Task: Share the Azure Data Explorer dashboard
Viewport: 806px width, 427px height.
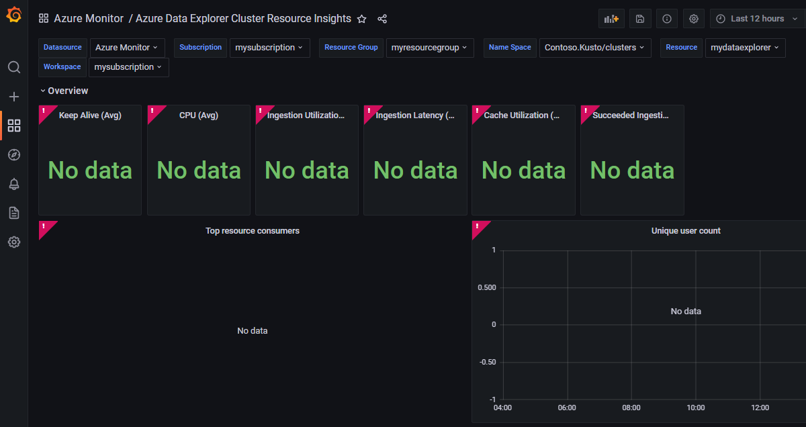Action: (382, 19)
